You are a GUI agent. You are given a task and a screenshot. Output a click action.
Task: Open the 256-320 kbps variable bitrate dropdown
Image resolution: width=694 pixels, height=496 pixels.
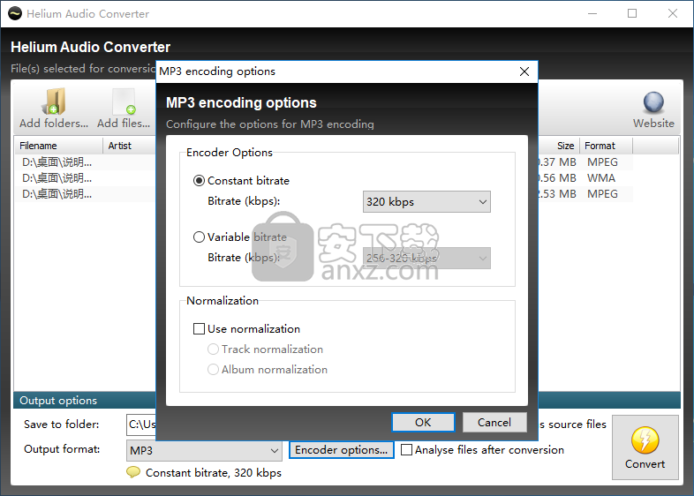pyautogui.click(x=426, y=258)
